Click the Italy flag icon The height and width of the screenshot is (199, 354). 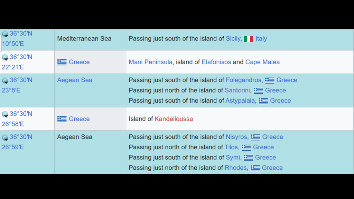[249, 39]
